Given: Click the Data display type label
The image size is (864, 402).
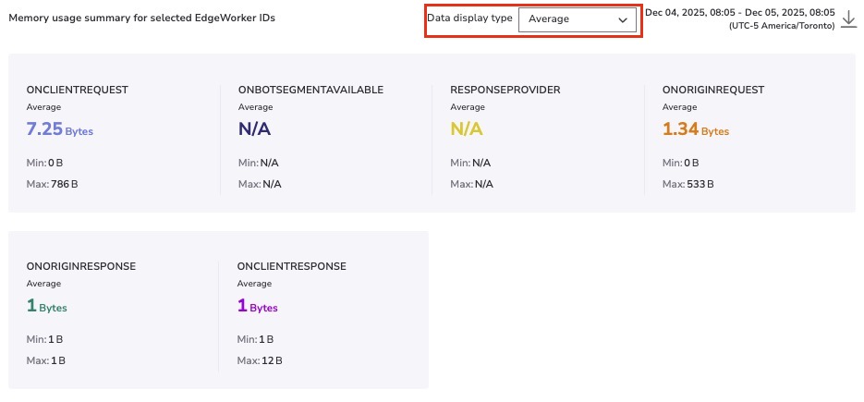Looking at the screenshot, I should point(469,18).
